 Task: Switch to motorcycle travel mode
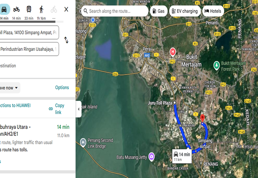16,9
